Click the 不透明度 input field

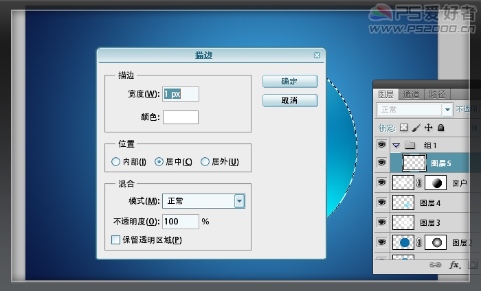(180, 222)
